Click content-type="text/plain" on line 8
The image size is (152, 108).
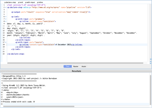pos(42,21)
